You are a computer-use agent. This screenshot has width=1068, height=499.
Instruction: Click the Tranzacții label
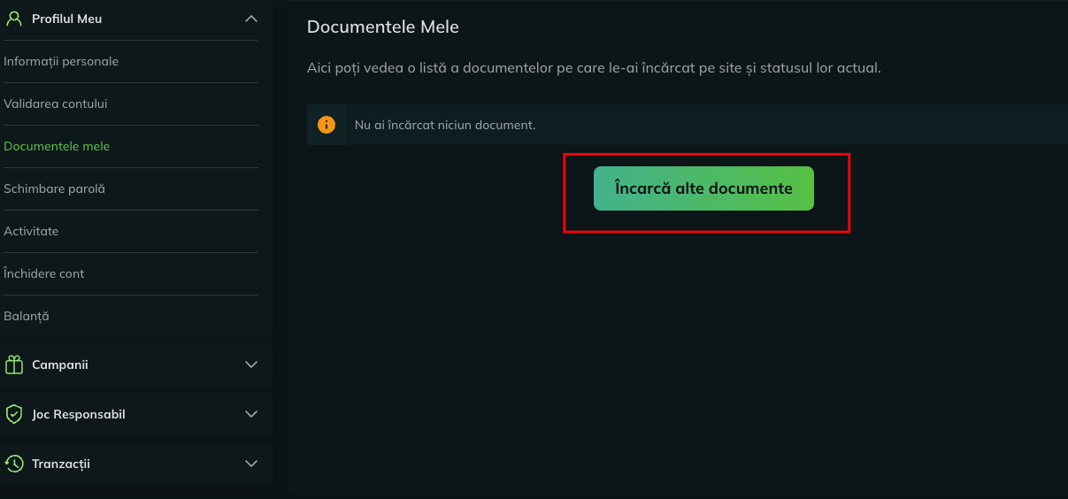click(x=61, y=464)
